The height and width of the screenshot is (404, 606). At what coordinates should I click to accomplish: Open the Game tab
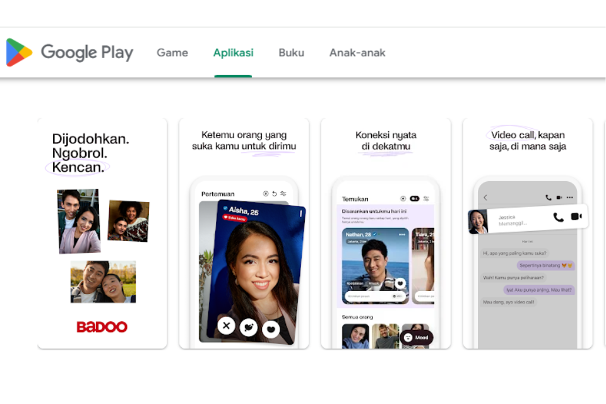[x=172, y=52]
